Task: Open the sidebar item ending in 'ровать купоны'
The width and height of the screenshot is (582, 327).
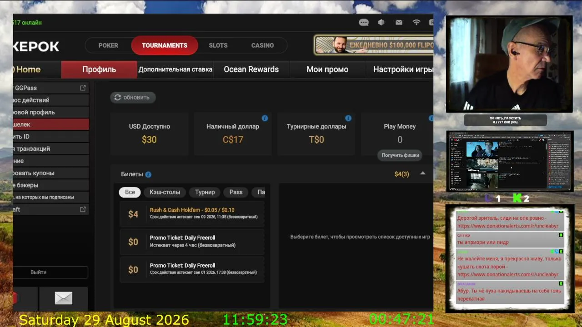Action: [x=51, y=173]
